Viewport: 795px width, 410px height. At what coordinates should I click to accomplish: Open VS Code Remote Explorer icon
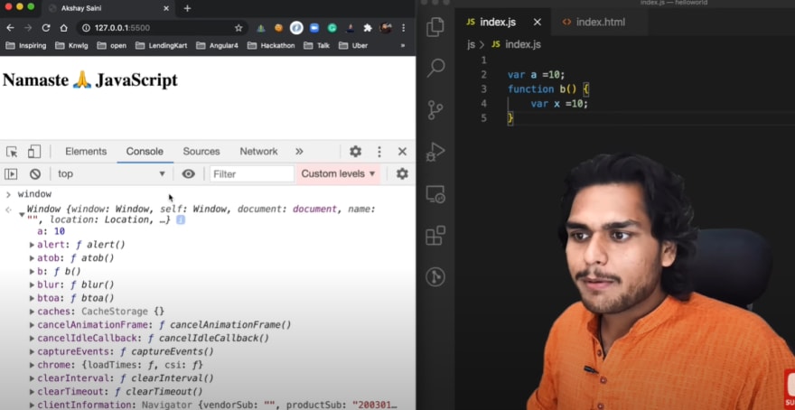click(435, 194)
